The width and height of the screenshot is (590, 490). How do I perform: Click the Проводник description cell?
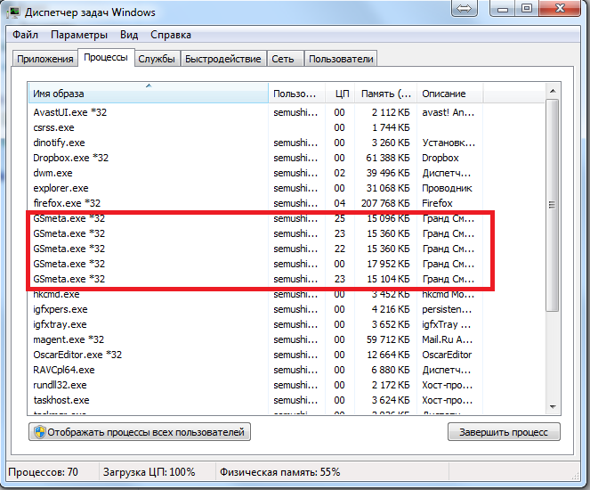447,188
